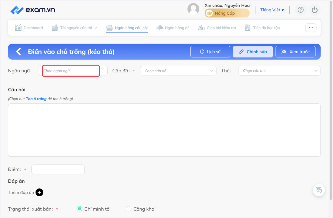The image size is (333, 218).
Task: Expand the Chọn các thẻ dropdown
Action: tap(279, 71)
